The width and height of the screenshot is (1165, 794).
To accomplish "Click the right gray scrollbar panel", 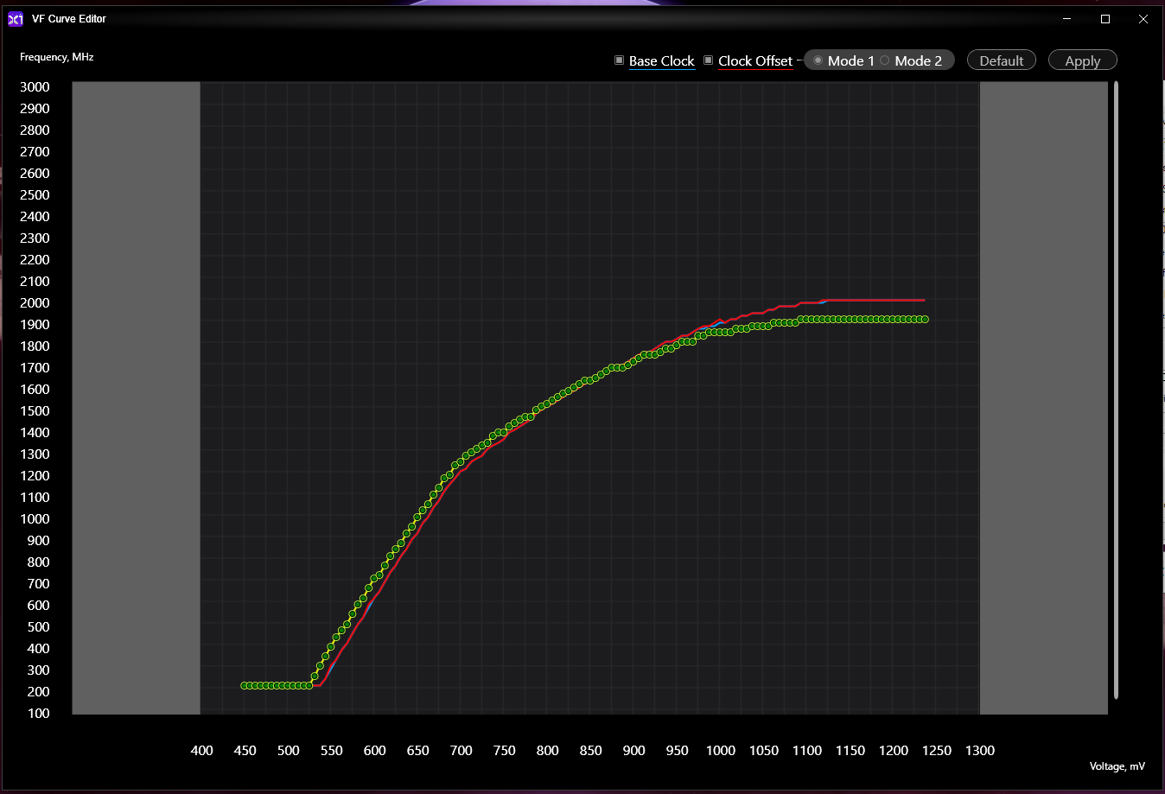I will point(1043,397).
